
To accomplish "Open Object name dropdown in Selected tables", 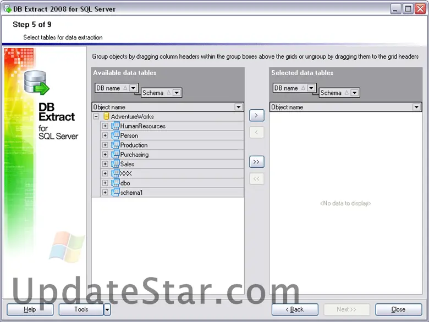I will (416, 107).
